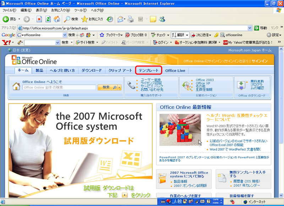Click the Office Online logo
Image resolution: width=284 pixels, height=206 pixels.
(34, 60)
